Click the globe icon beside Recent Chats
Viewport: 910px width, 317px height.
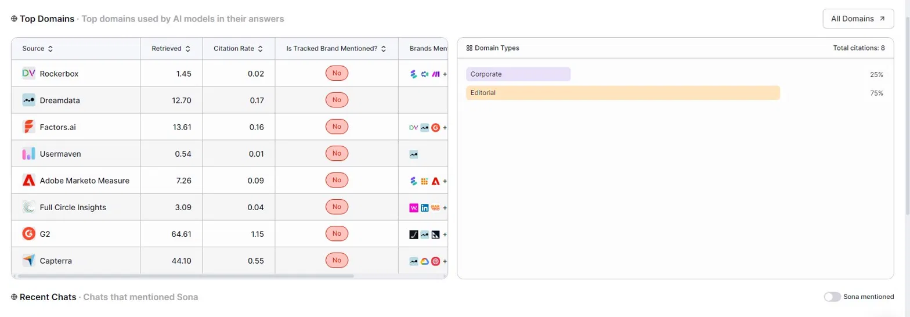click(x=14, y=297)
